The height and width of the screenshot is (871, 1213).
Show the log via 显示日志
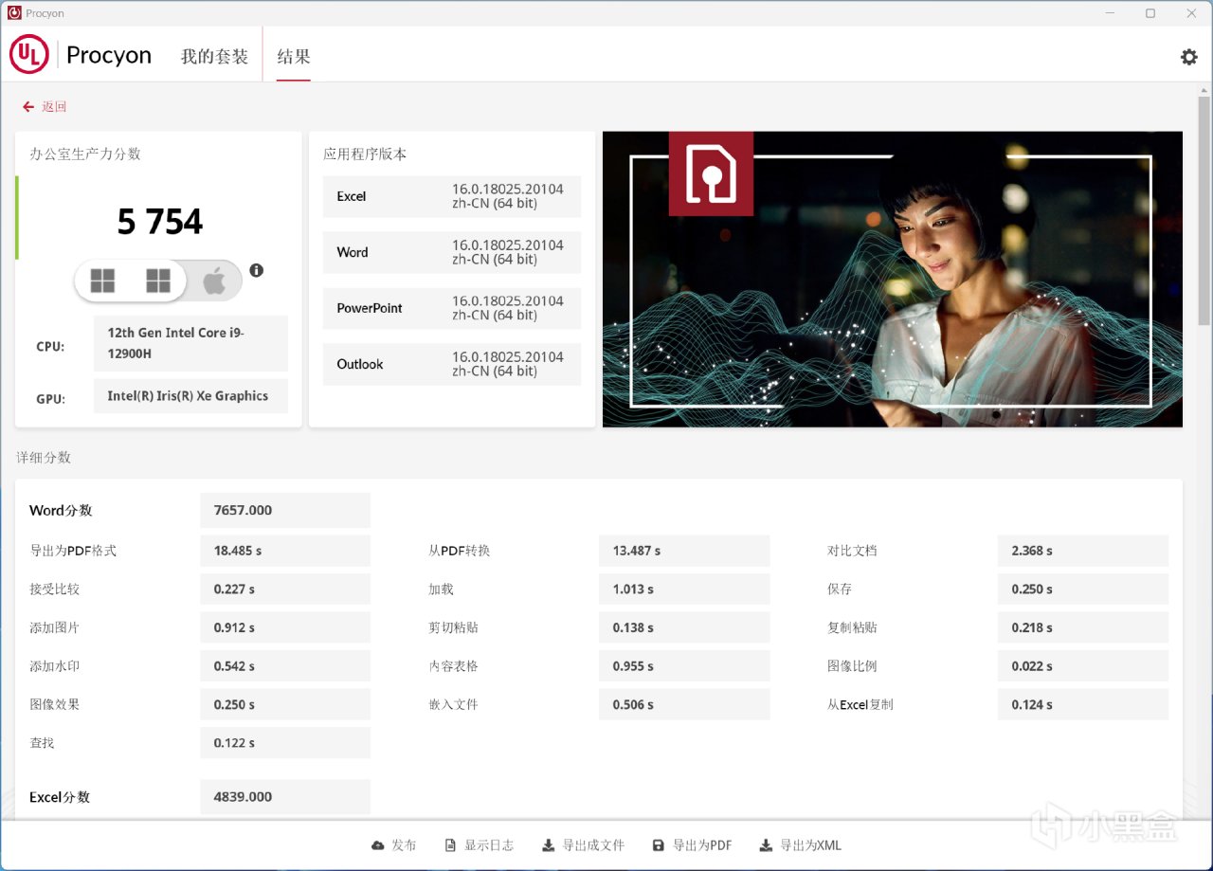479,845
